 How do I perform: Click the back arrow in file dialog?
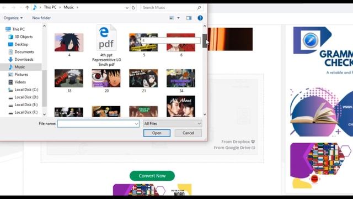4,7
